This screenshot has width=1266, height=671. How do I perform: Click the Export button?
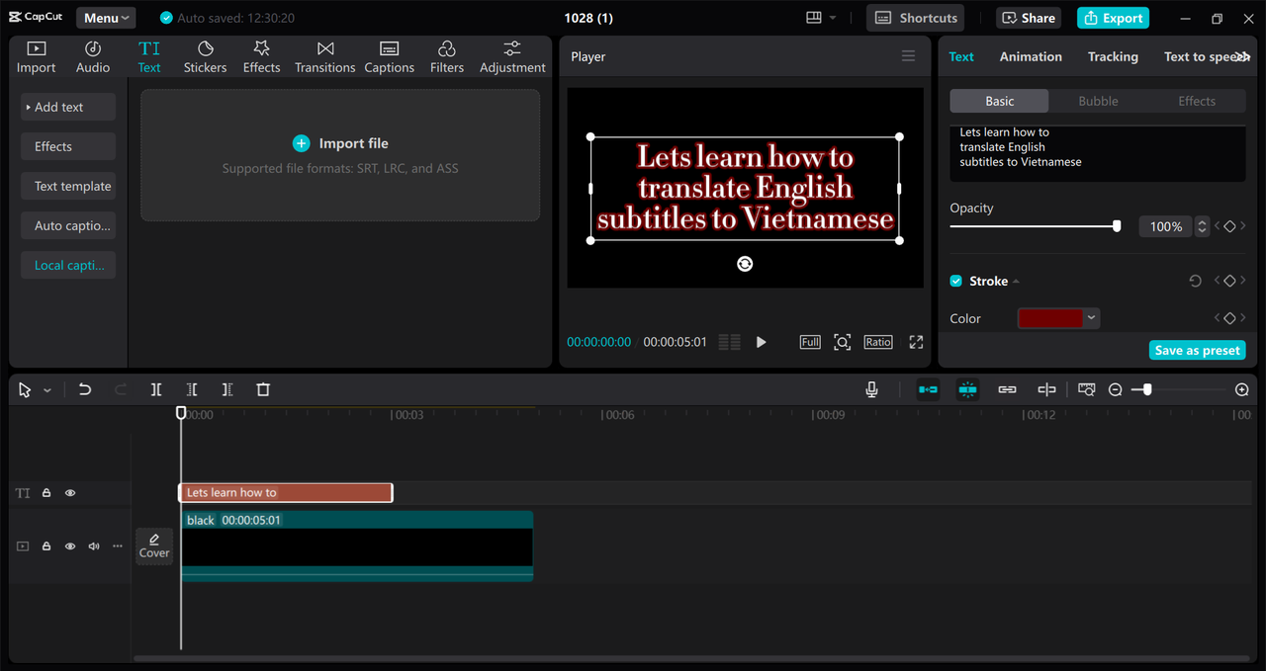click(1113, 18)
